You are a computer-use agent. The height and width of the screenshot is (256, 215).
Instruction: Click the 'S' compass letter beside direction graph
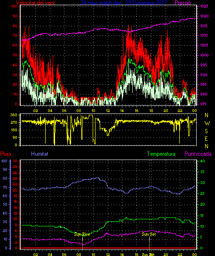206,131
